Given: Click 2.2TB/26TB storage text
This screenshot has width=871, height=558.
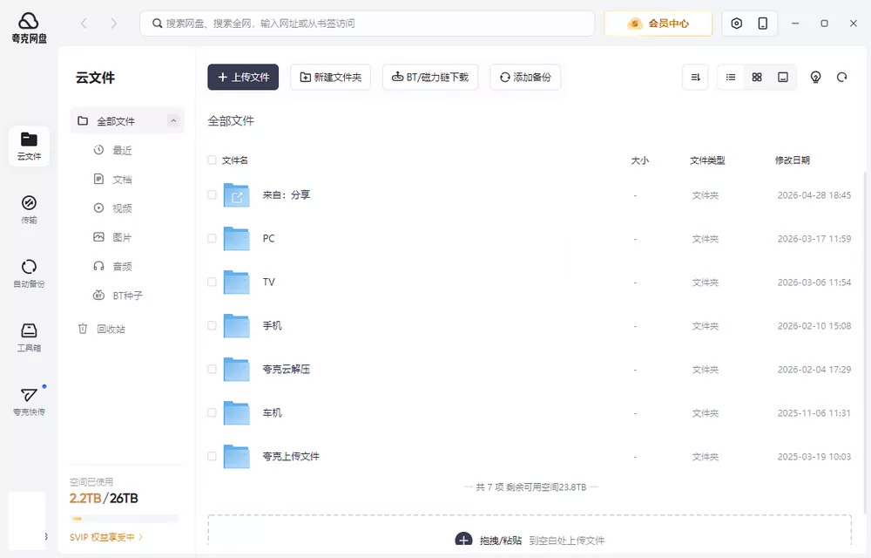Looking at the screenshot, I should tap(104, 498).
